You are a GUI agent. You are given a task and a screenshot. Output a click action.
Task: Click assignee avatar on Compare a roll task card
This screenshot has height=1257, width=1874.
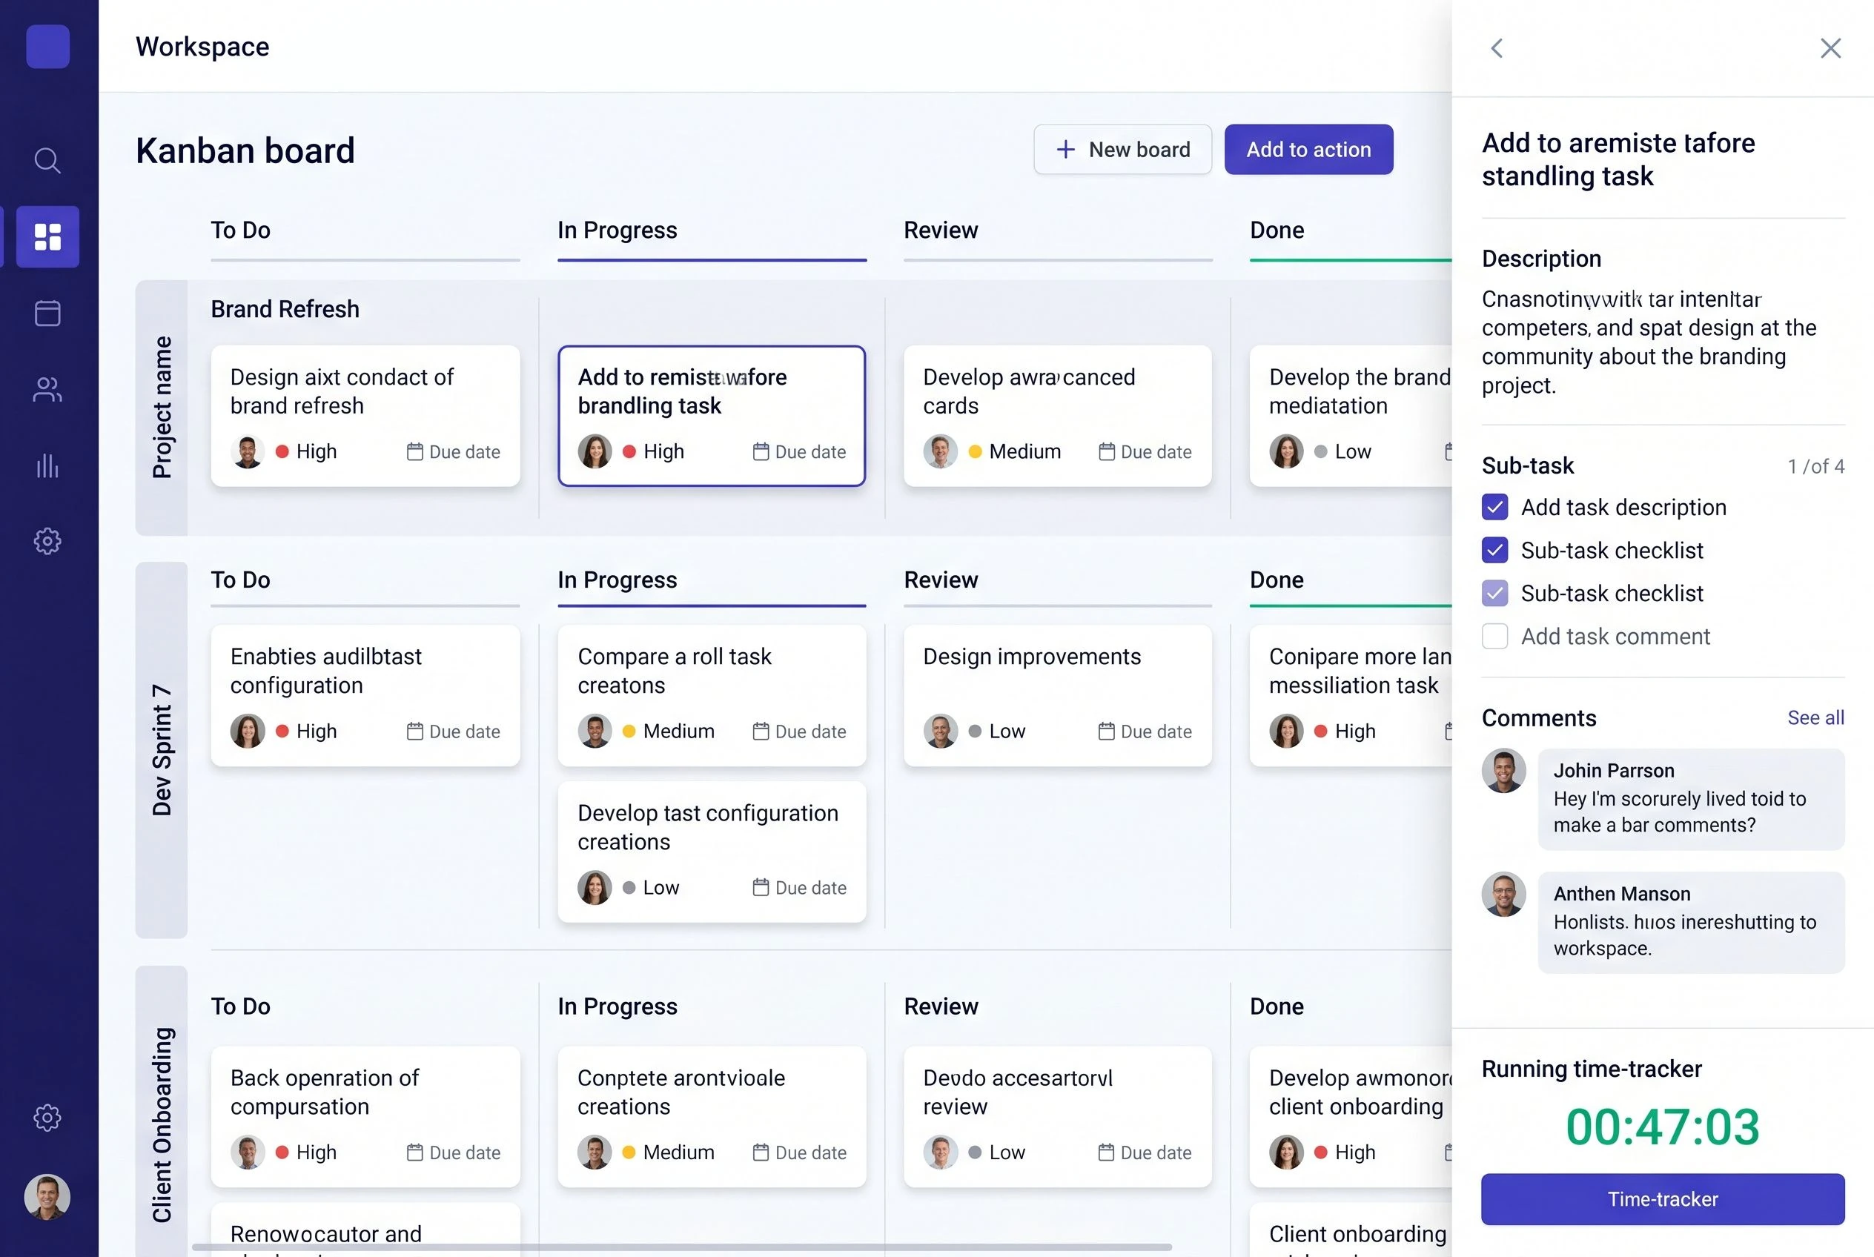[x=595, y=731]
